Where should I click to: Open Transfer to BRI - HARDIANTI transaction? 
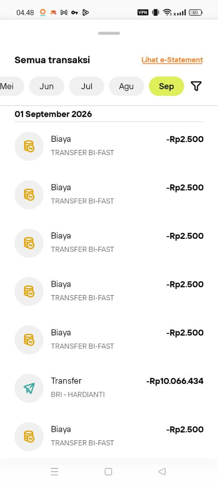[109, 388]
